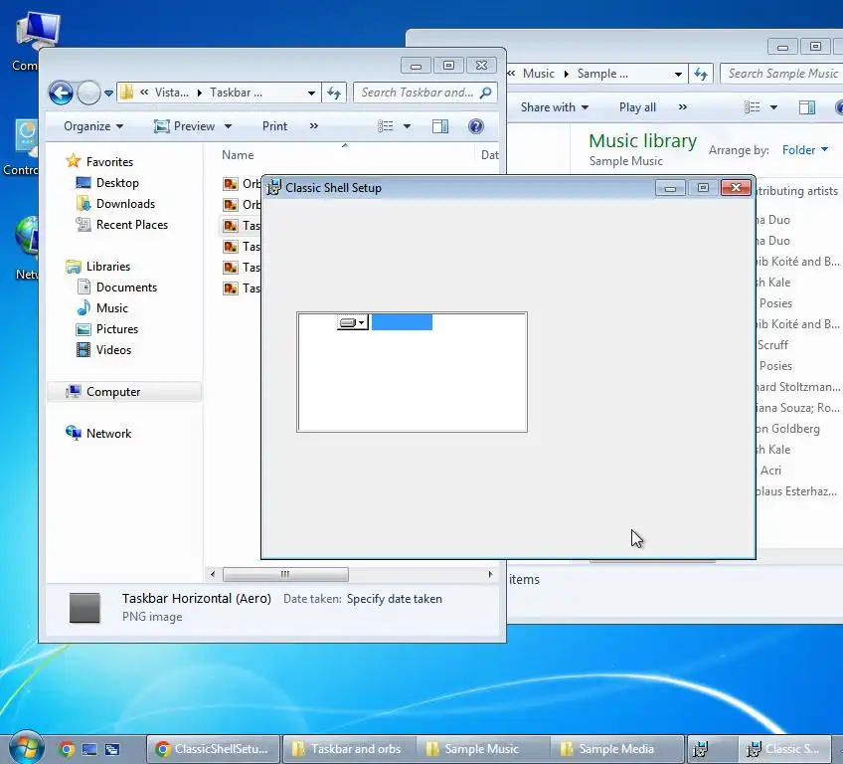The width and height of the screenshot is (843, 764).
Task: Open recent pages arrow beside forward button
Action: click(x=108, y=94)
